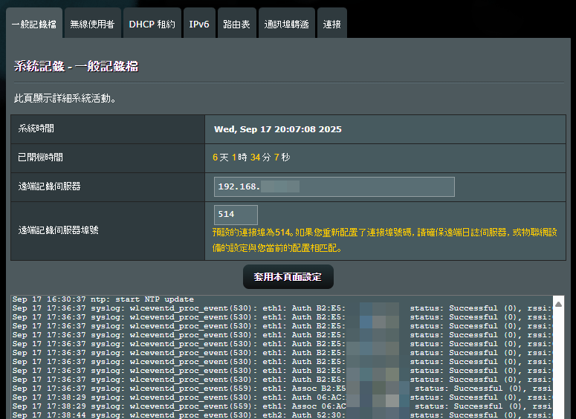576x419 pixels.
Task: Click the 遠端記錄伺服器埠號 row label
Action: pyautogui.click(x=59, y=230)
